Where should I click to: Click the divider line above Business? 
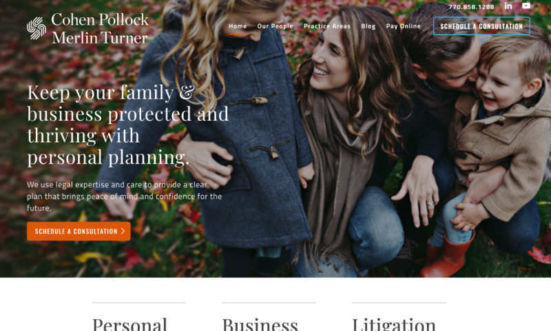[x=269, y=303]
